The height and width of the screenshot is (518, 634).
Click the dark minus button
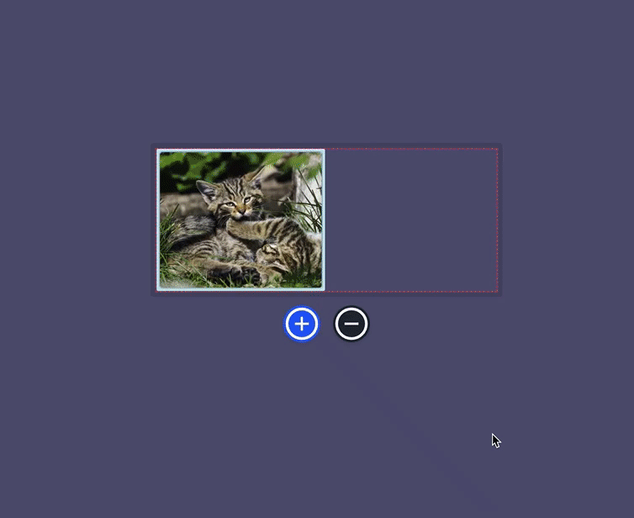(x=351, y=324)
